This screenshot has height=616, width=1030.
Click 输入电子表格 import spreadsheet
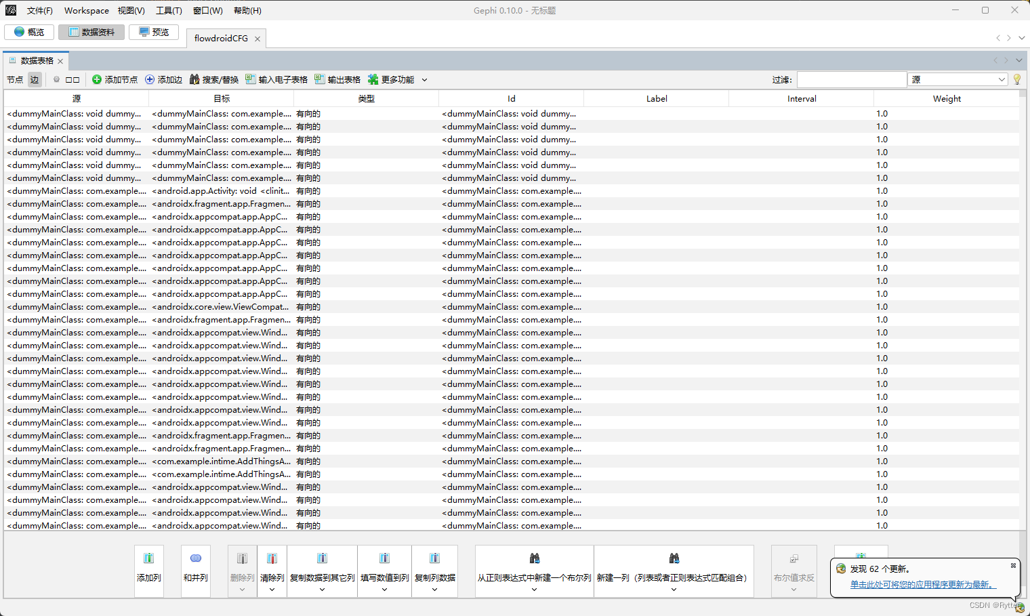coord(276,80)
